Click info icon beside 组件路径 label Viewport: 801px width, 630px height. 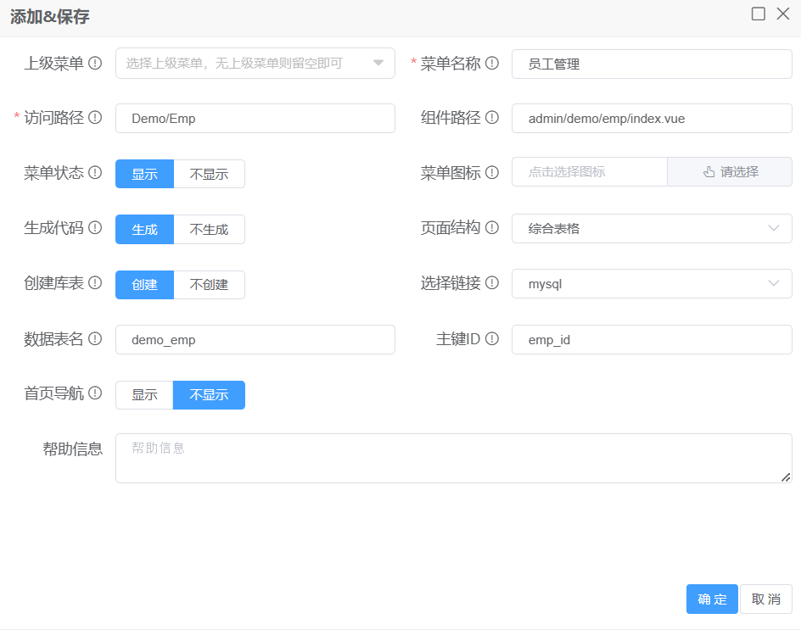coord(491,118)
